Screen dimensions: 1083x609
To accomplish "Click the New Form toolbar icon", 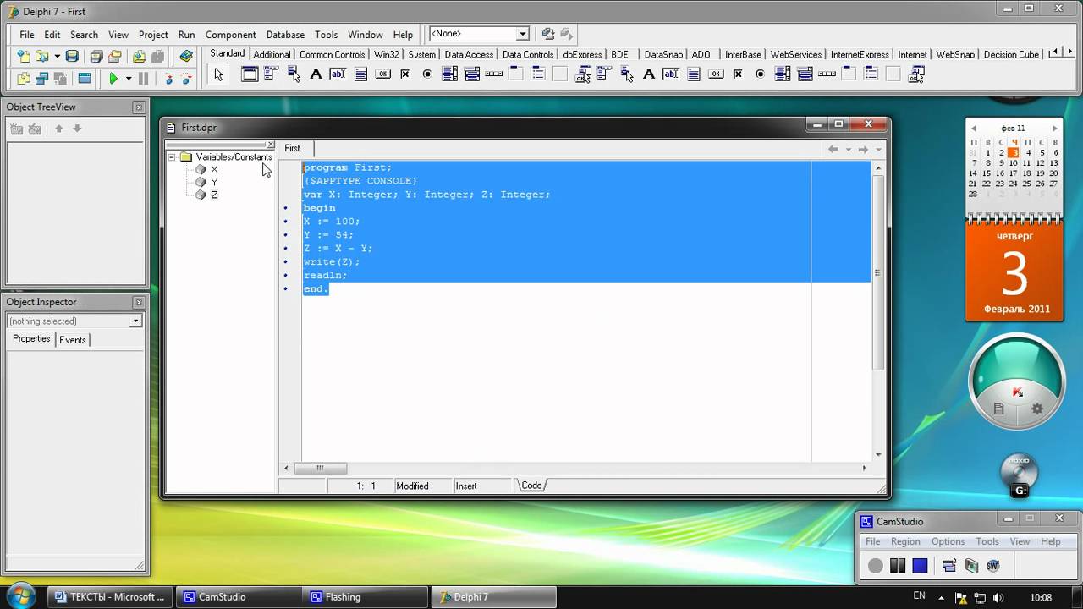I will pos(85,79).
